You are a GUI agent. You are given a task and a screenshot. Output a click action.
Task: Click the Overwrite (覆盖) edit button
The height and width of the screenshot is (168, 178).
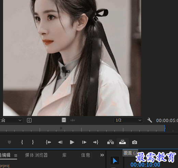click(x=122, y=142)
